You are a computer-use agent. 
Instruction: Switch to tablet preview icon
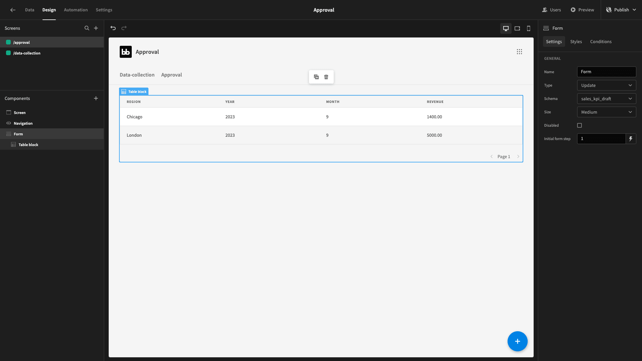tap(517, 28)
